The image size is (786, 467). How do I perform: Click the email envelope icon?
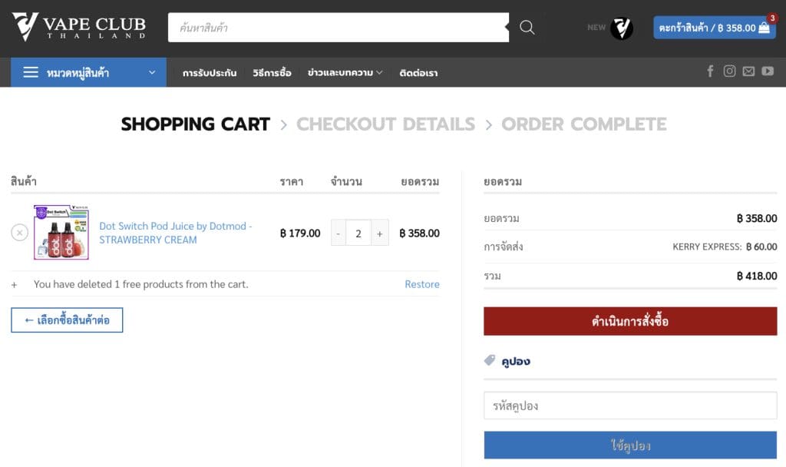748,71
